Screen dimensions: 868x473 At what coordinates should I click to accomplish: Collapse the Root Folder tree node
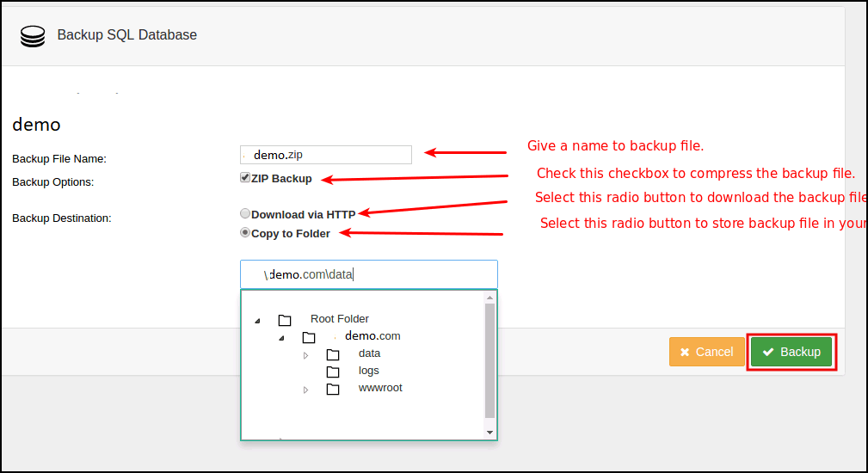tap(257, 321)
